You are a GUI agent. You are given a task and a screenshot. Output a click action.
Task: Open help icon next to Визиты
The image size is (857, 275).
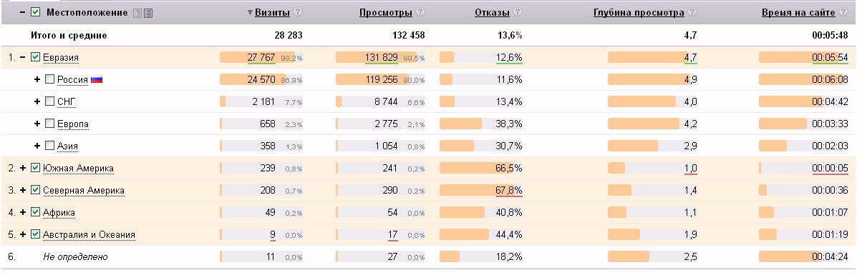tap(298, 12)
